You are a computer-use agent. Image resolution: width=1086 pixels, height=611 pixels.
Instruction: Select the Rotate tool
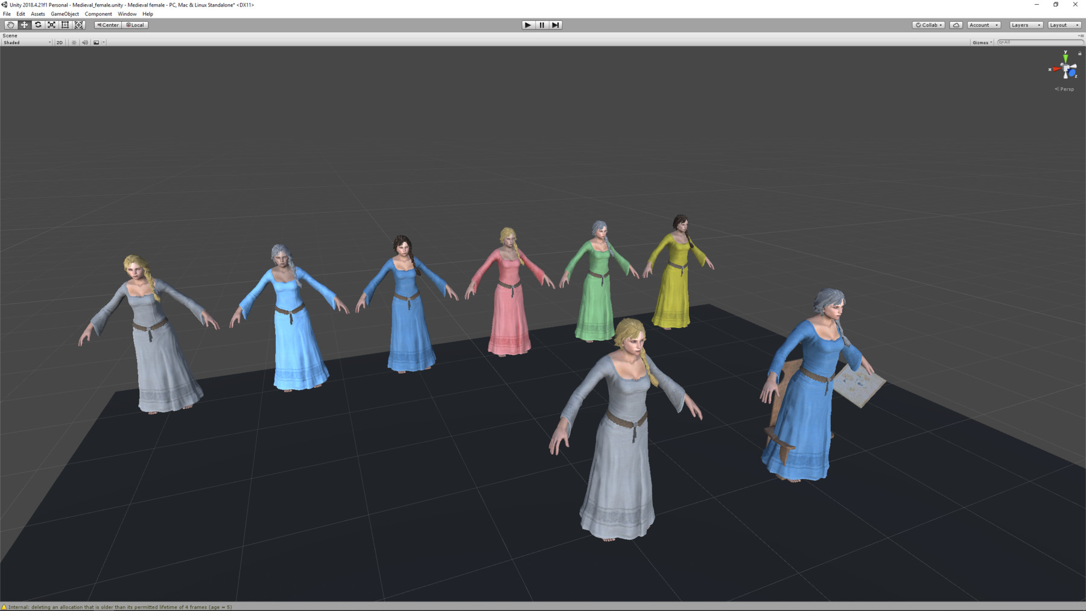pos(38,25)
